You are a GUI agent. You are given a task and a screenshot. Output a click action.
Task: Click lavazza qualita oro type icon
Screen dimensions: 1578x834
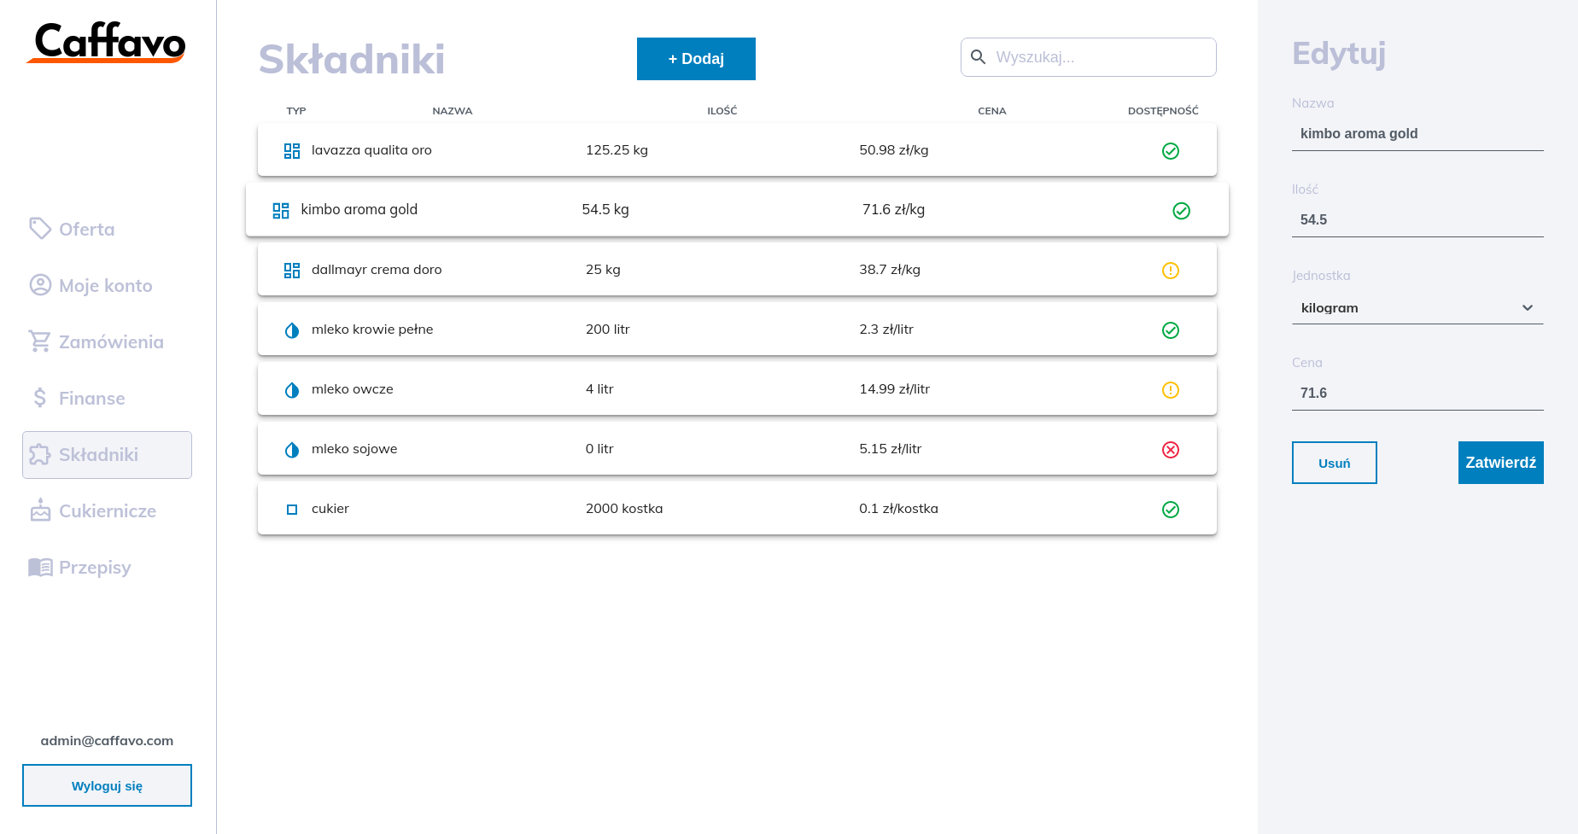tap(292, 151)
